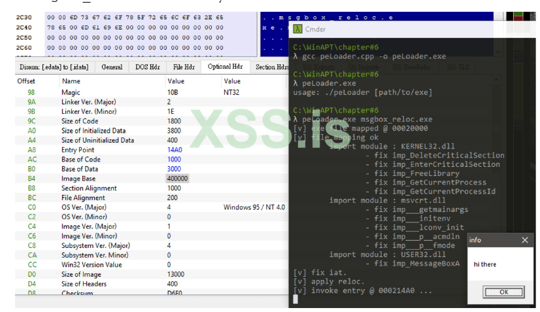
Task: Click the hi there message text
Action: 485,264
